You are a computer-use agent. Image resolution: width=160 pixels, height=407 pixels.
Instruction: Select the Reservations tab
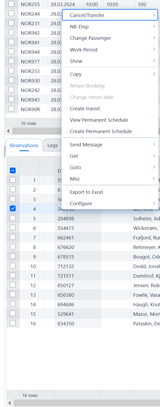[24, 146]
